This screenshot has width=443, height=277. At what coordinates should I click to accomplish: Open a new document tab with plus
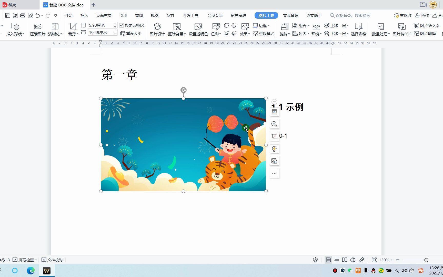click(93, 5)
